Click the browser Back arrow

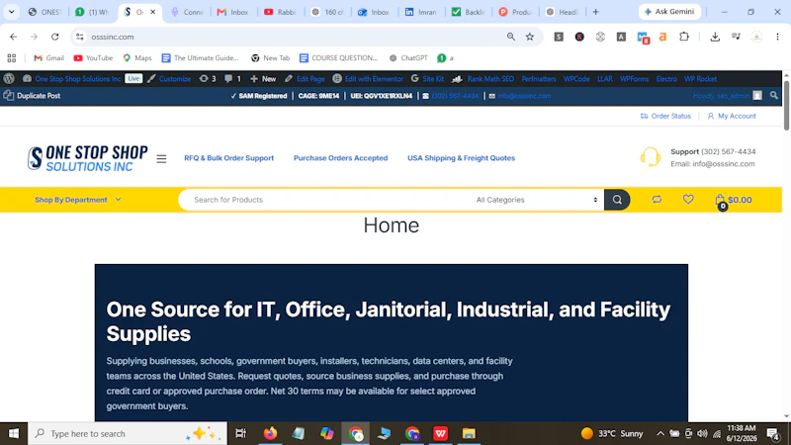point(14,37)
